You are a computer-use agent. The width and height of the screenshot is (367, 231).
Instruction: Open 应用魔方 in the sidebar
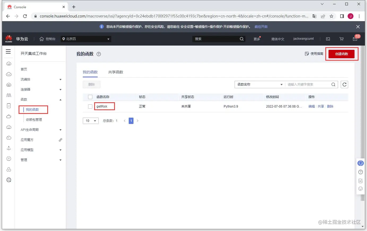tap(27, 140)
